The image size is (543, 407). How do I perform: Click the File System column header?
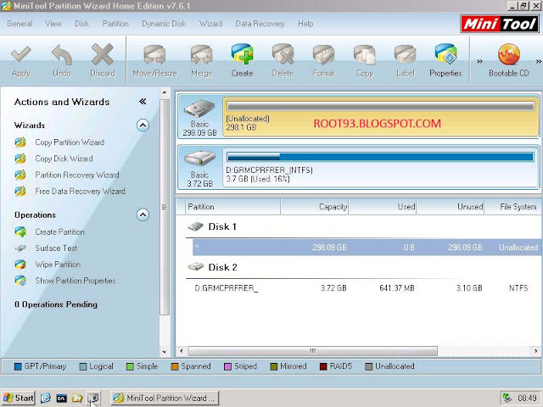[513, 207]
